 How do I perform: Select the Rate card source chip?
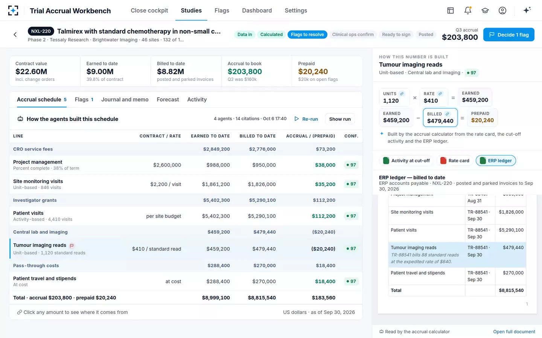[x=455, y=161]
